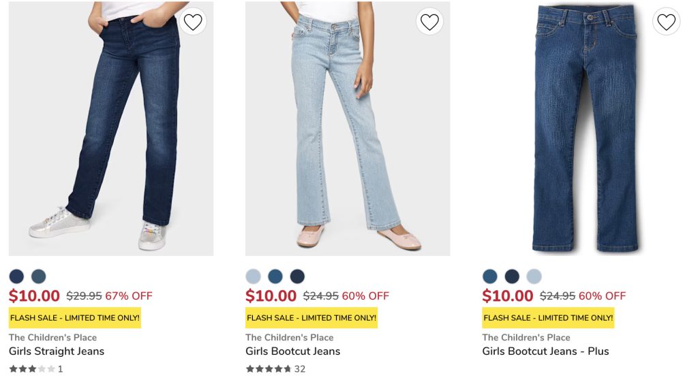The height and width of the screenshot is (382, 698).
Task: Pick dark navy swatch for Bootcut Jeans Plus
Action: (x=512, y=276)
